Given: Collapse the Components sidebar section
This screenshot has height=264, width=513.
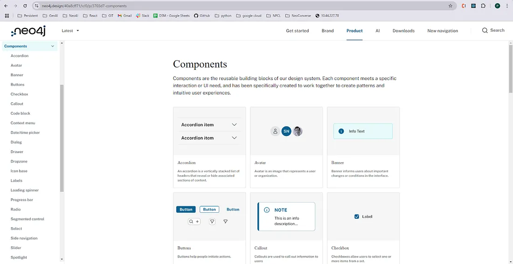Looking at the screenshot, I should click(x=53, y=46).
